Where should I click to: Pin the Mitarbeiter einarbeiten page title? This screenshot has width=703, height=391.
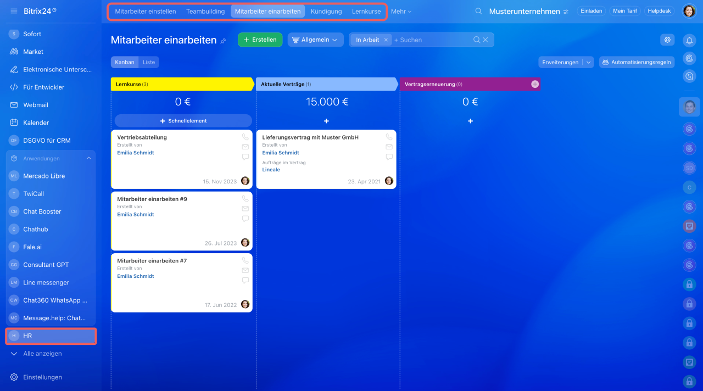[x=223, y=41]
